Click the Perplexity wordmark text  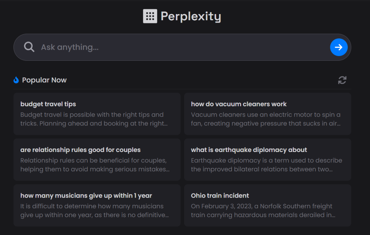click(x=191, y=16)
